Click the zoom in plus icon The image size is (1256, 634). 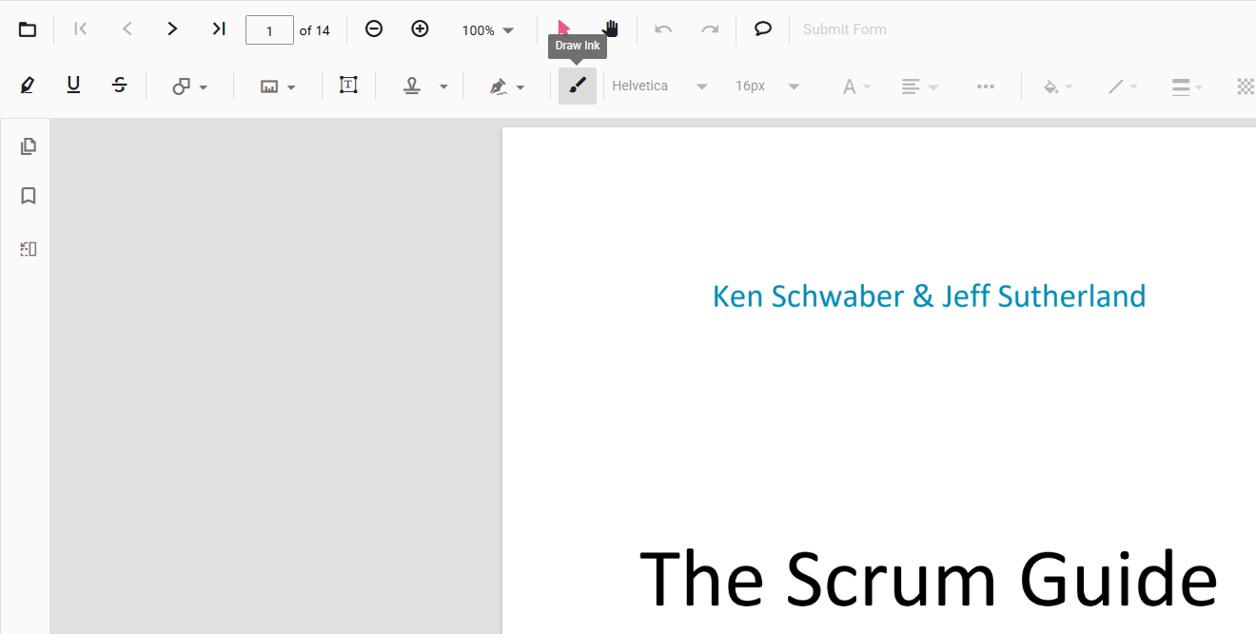point(420,29)
